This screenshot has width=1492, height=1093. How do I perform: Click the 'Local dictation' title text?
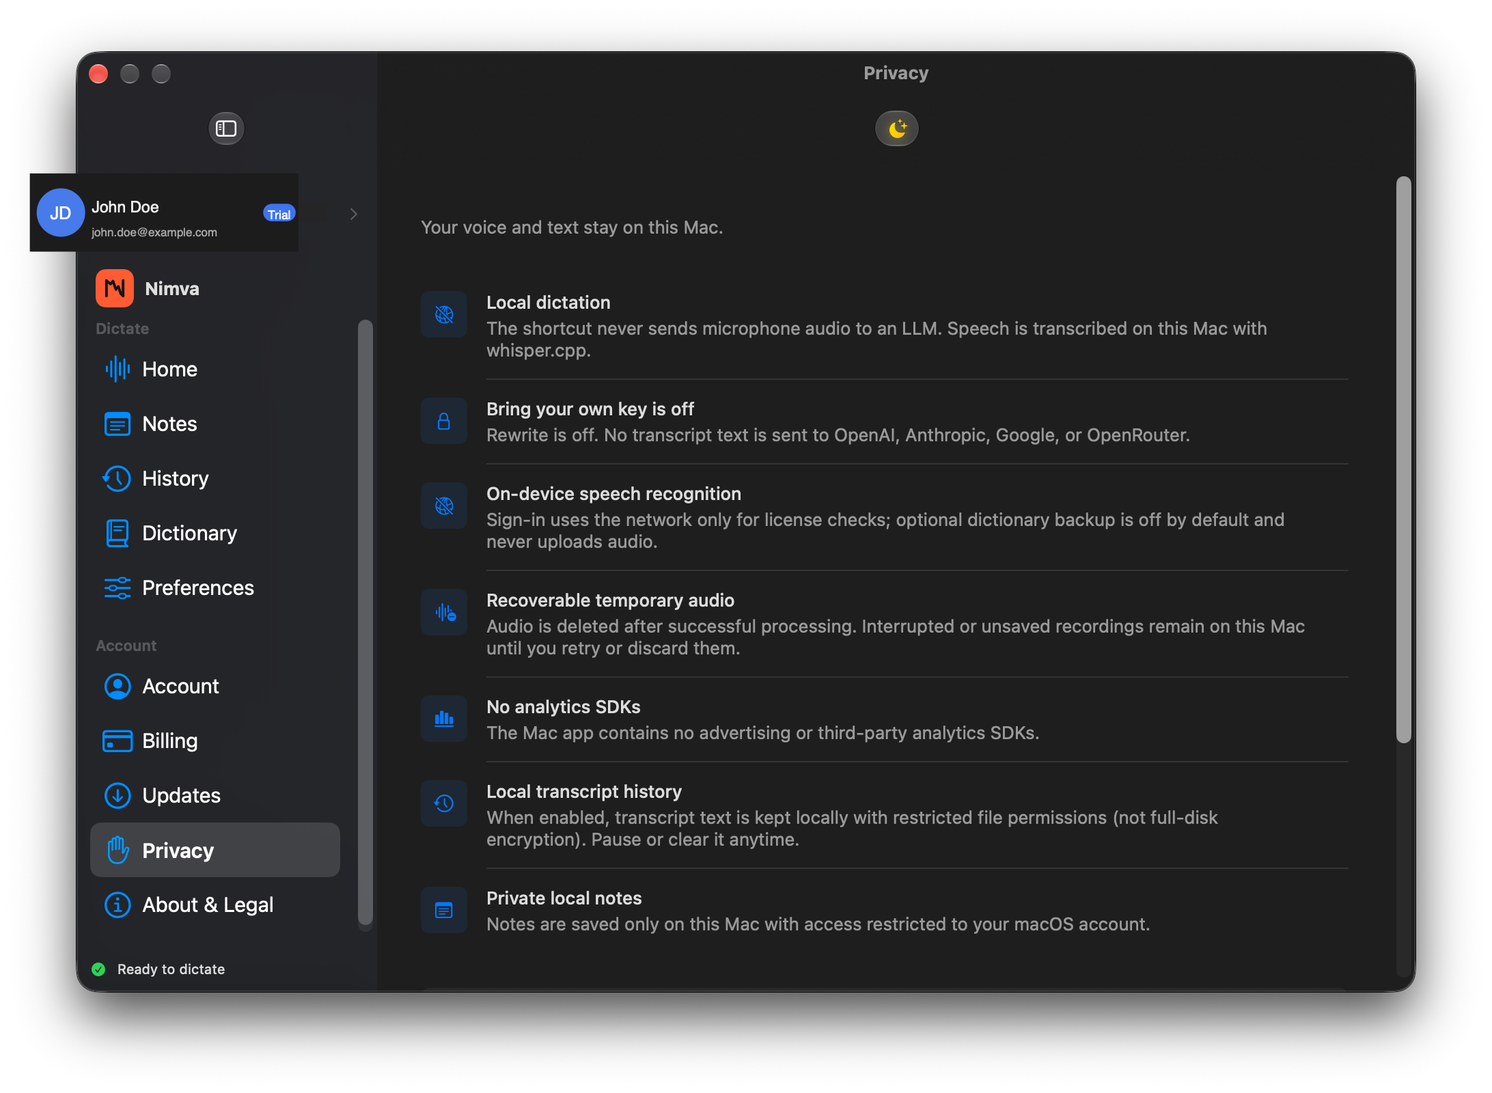pyautogui.click(x=548, y=303)
